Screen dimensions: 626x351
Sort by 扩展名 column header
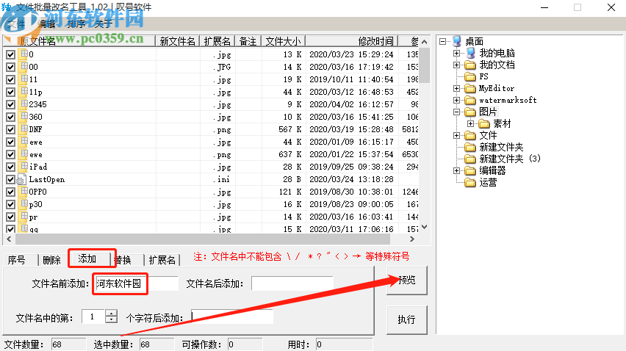click(217, 41)
